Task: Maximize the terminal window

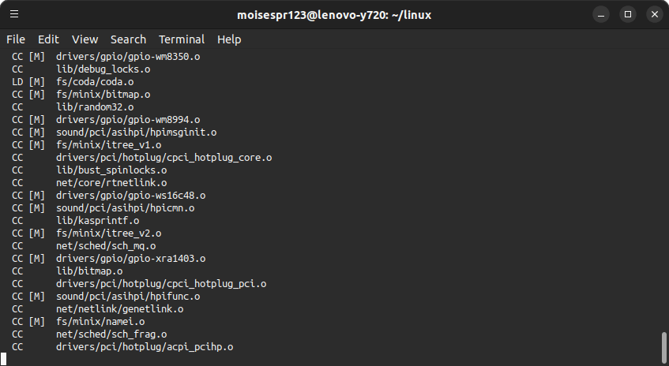Action: point(628,14)
